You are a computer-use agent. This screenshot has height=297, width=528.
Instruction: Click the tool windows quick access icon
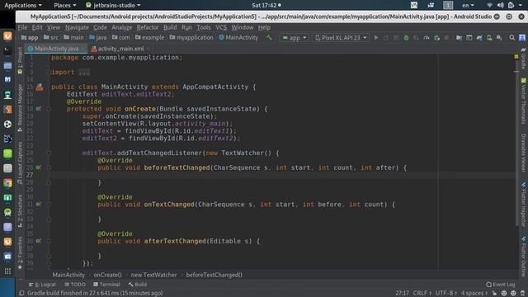coord(21,293)
